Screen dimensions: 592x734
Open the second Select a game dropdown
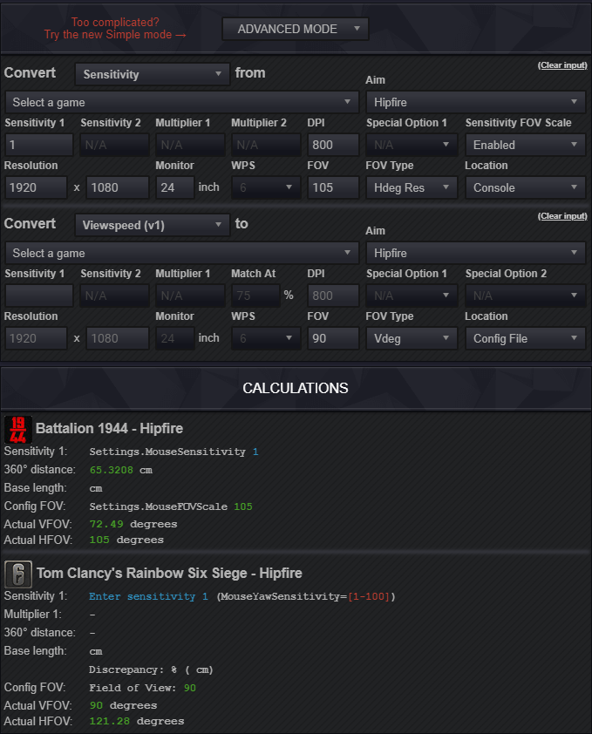click(x=182, y=253)
